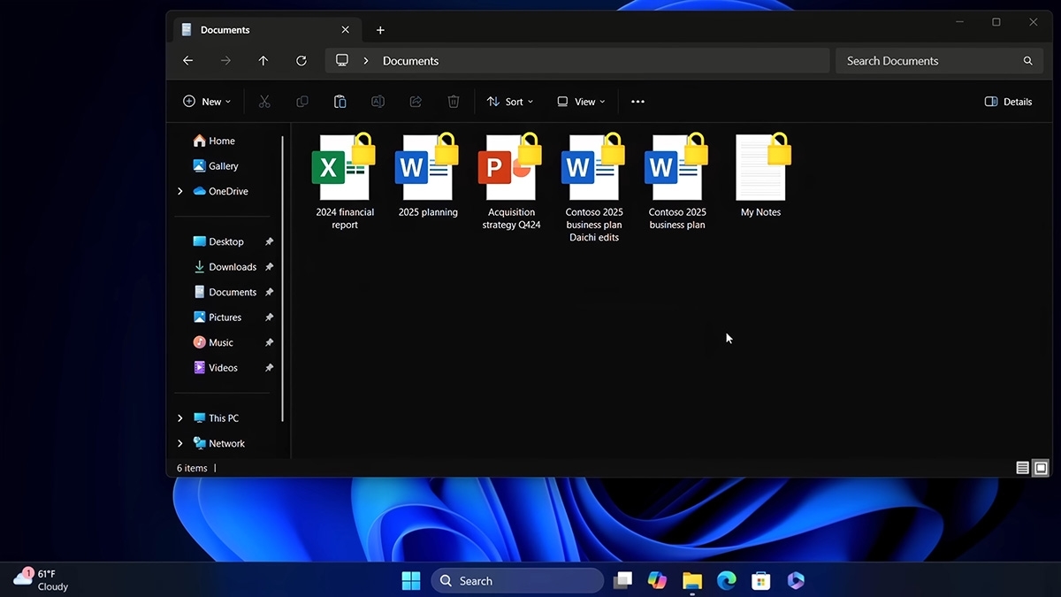Click the Paste icon in toolbar

click(340, 102)
